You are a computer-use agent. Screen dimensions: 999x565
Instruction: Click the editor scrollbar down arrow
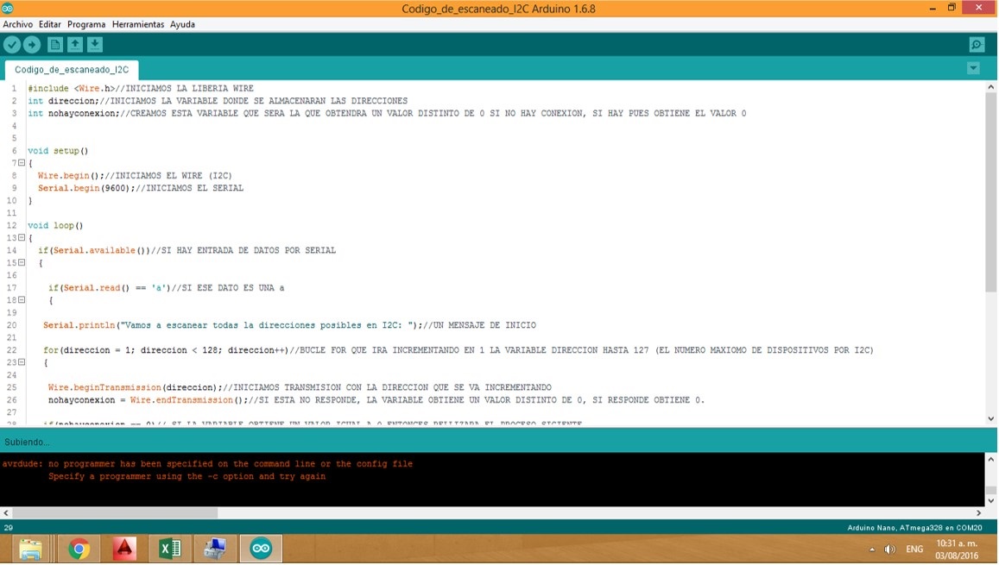[990, 418]
